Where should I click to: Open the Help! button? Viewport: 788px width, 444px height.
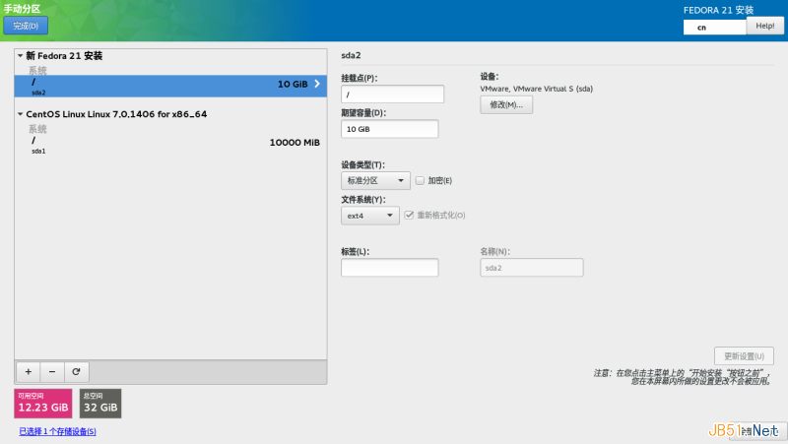tap(765, 26)
